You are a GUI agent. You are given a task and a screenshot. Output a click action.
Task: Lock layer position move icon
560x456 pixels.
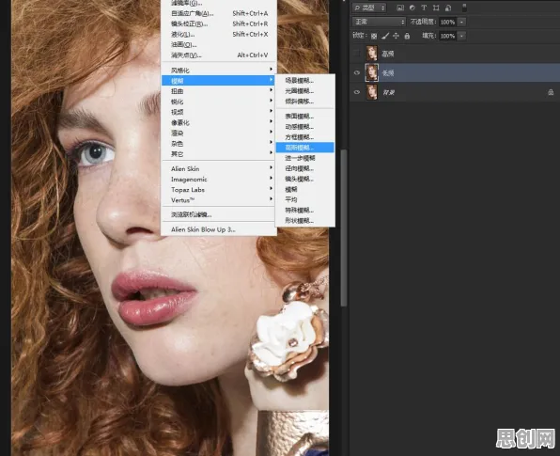[x=397, y=36]
